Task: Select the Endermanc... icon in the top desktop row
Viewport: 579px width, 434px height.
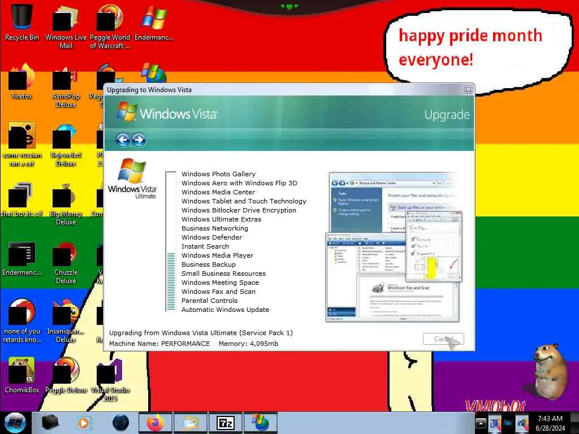Action: (154, 21)
